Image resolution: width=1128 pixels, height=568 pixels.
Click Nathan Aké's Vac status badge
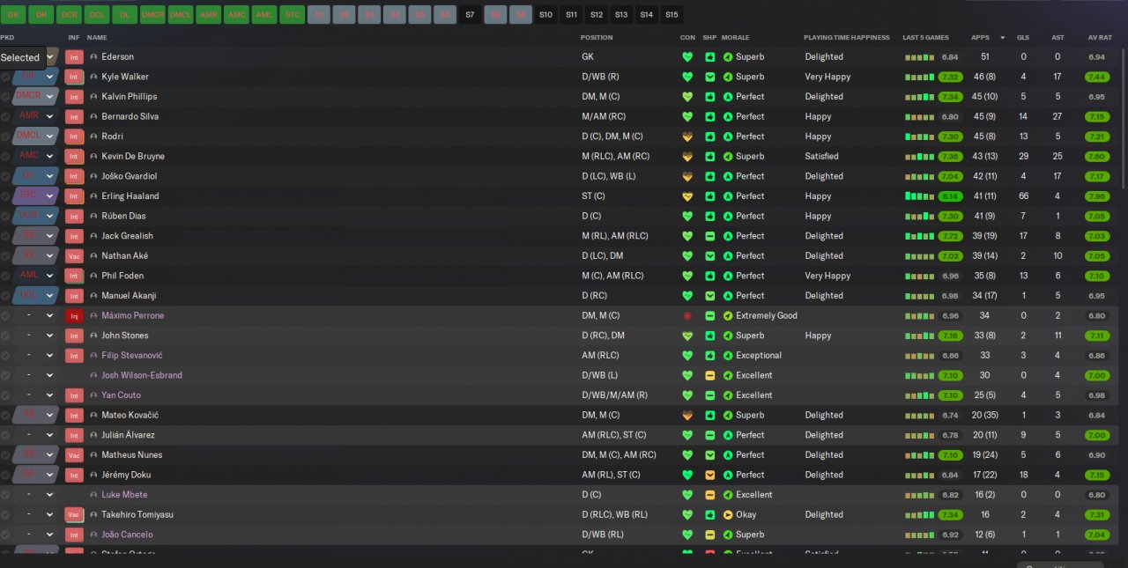pos(74,256)
